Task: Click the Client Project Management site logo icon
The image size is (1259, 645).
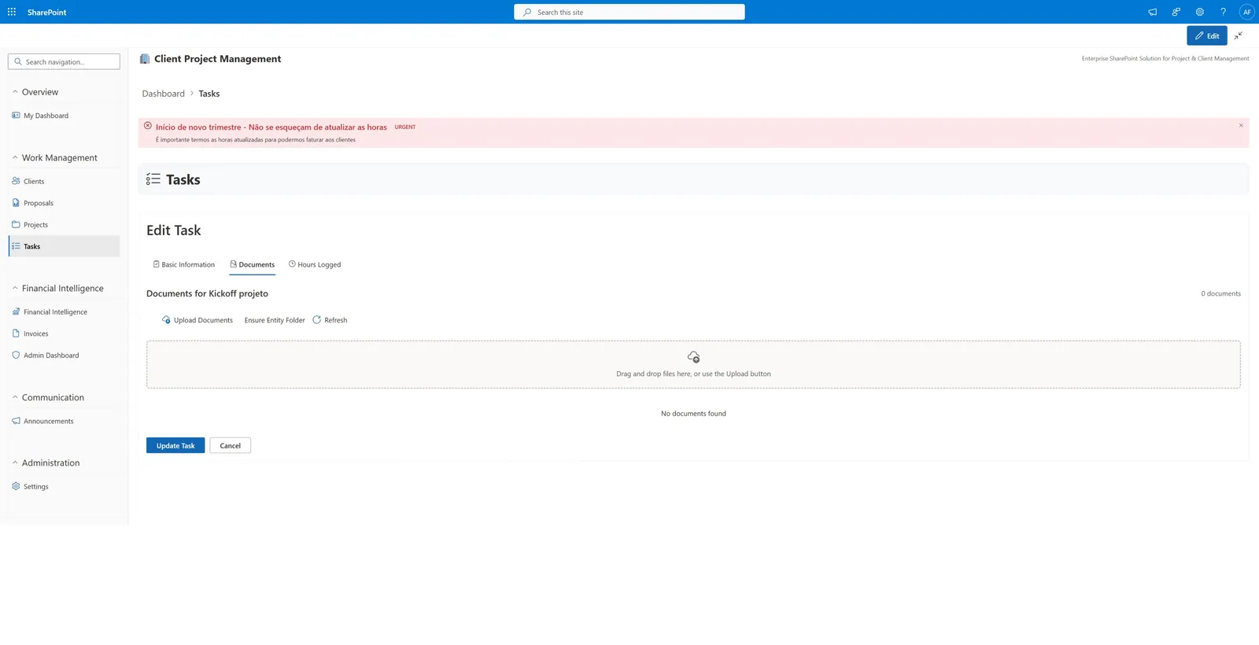Action: click(x=145, y=59)
